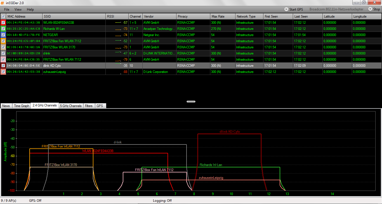382x204 pixels.
Task: Sort by the Network Type column header
Action: coord(249,16)
